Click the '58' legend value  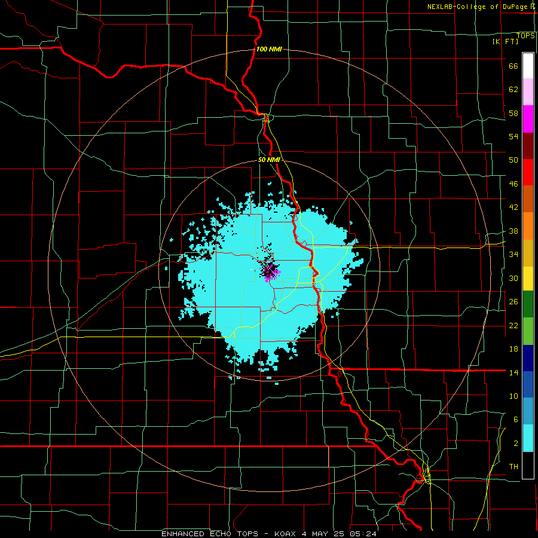click(513, 113)
